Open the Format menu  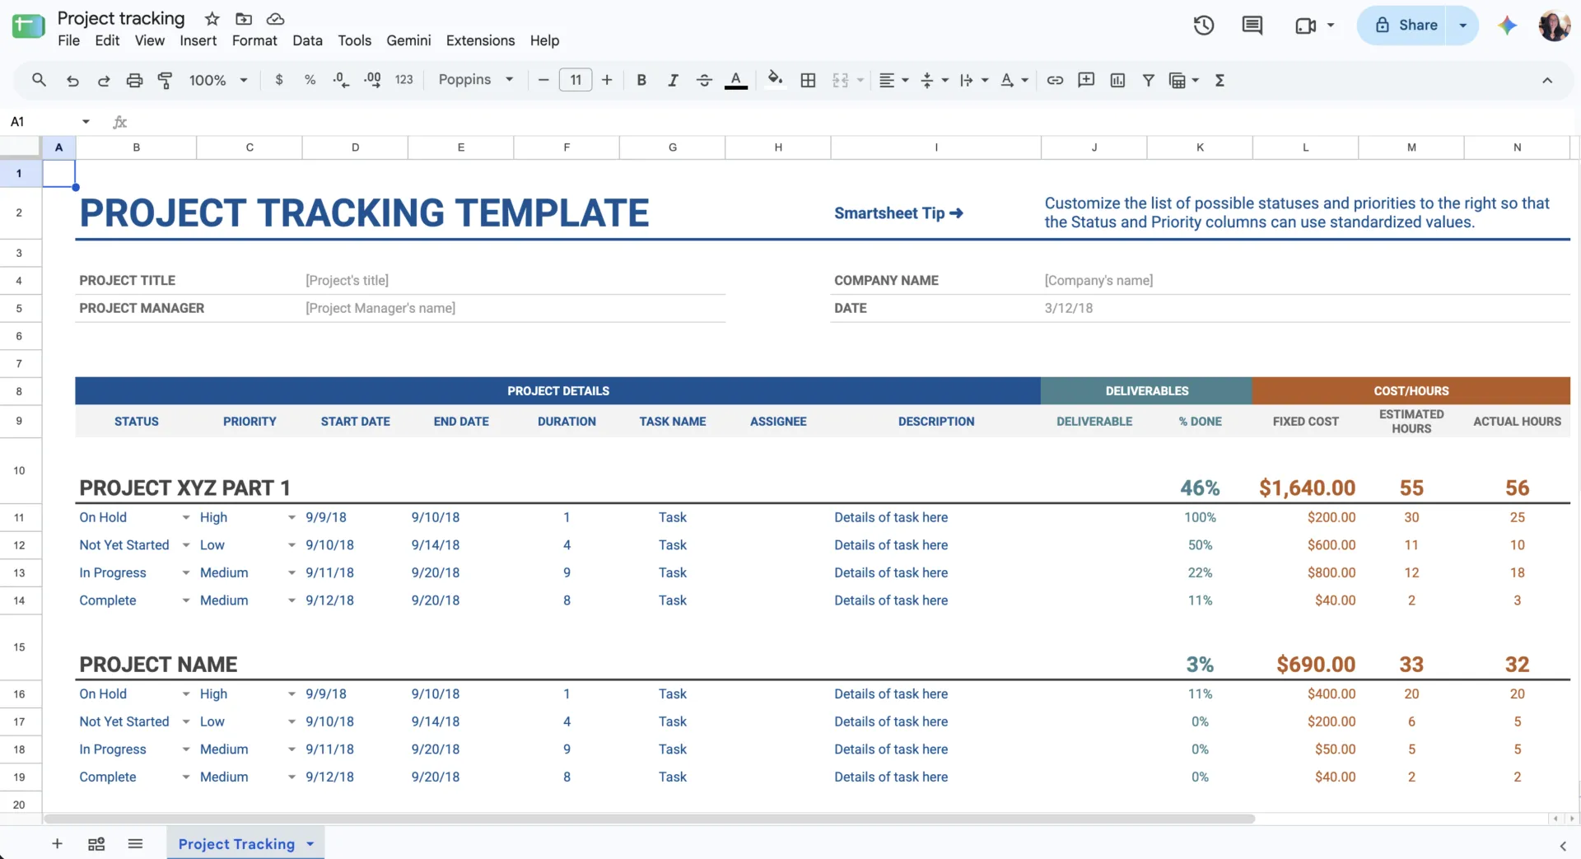254,40
